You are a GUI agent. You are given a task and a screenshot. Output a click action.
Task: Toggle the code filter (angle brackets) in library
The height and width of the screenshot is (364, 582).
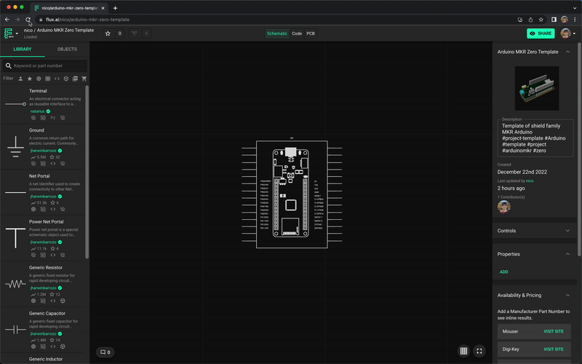click(57, 79)
